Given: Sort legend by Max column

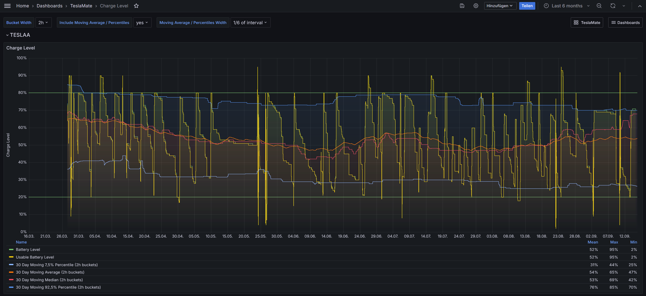Looking at the screenshot, I should pos(614,242).
